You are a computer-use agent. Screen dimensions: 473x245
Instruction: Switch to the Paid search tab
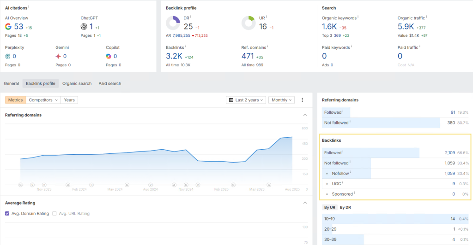109,84
